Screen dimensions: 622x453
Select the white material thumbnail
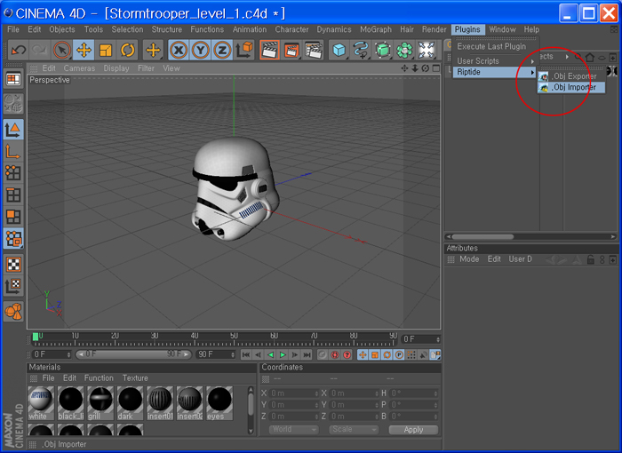point(41,403)
